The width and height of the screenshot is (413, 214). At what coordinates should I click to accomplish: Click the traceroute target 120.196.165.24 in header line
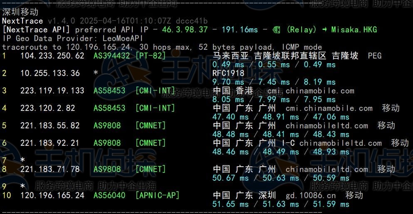tap(98, 47)
